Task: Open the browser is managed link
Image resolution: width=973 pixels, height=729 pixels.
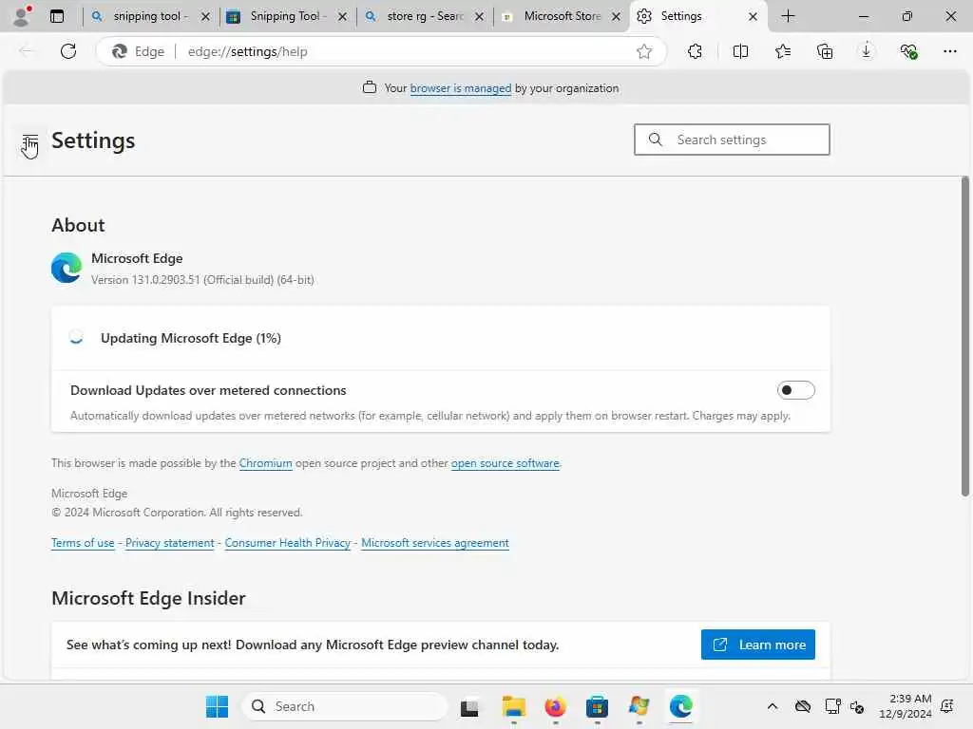Action: click(x=461, y=88)
